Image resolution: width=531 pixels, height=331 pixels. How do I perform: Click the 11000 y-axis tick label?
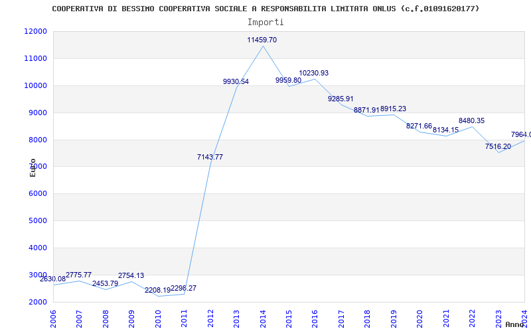click(36, 58)
